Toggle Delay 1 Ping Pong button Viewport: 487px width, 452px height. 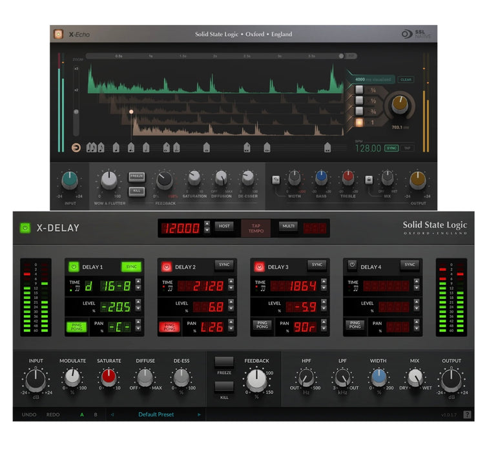77,327
